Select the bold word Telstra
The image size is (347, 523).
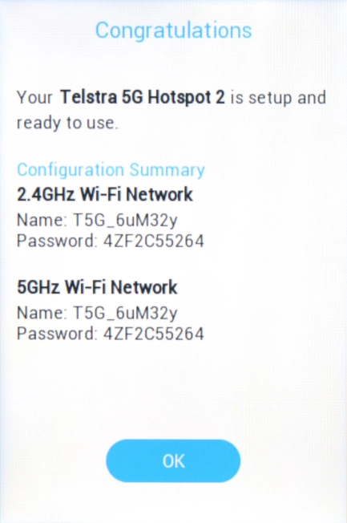(88, 97)
